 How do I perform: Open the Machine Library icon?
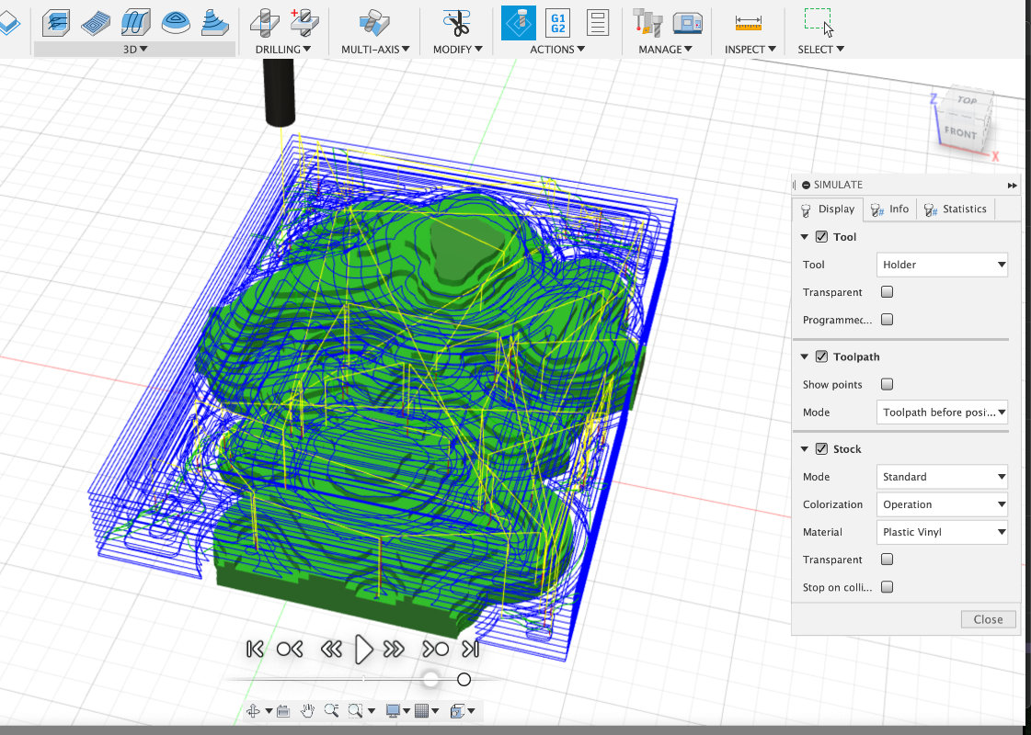coord(688,23)
